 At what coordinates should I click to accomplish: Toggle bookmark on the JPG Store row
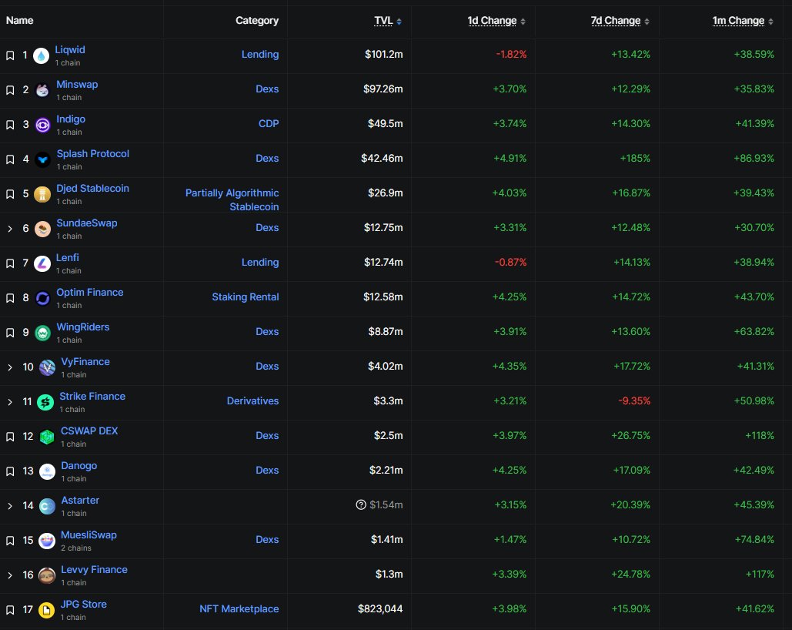coord(10,610)
